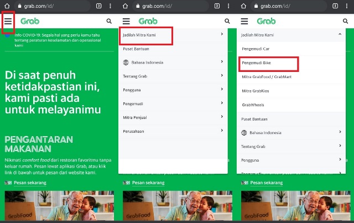Expand Jadilah Mitra Kami chevron in middle panel
This screenshot has height=223, width=354.
pyautogui.click(x=222, y=34)
